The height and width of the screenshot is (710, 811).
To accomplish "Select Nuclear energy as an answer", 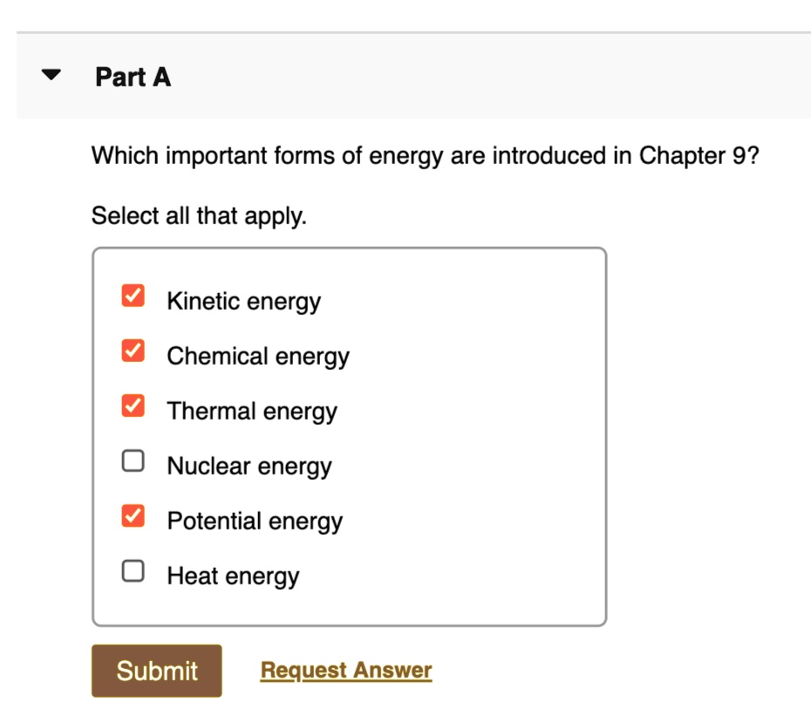I will 133,462.
